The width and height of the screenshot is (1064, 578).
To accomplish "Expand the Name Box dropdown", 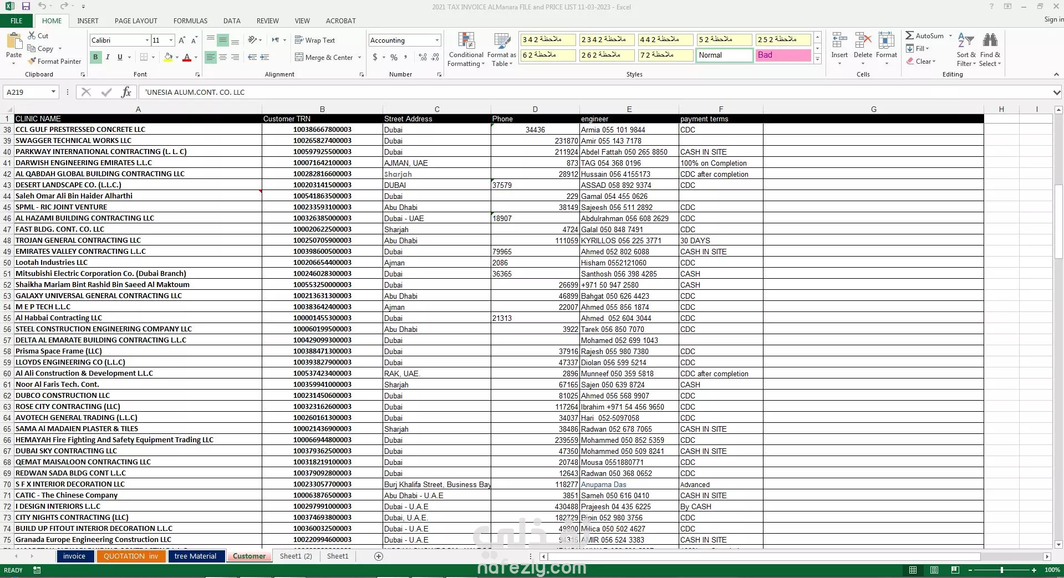I will 53,92.
